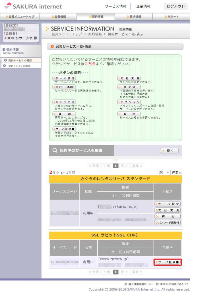Viewport: 200px width, 292px height.
Task: Open 企業情報 link in header
Action: [x=143, y=6]
